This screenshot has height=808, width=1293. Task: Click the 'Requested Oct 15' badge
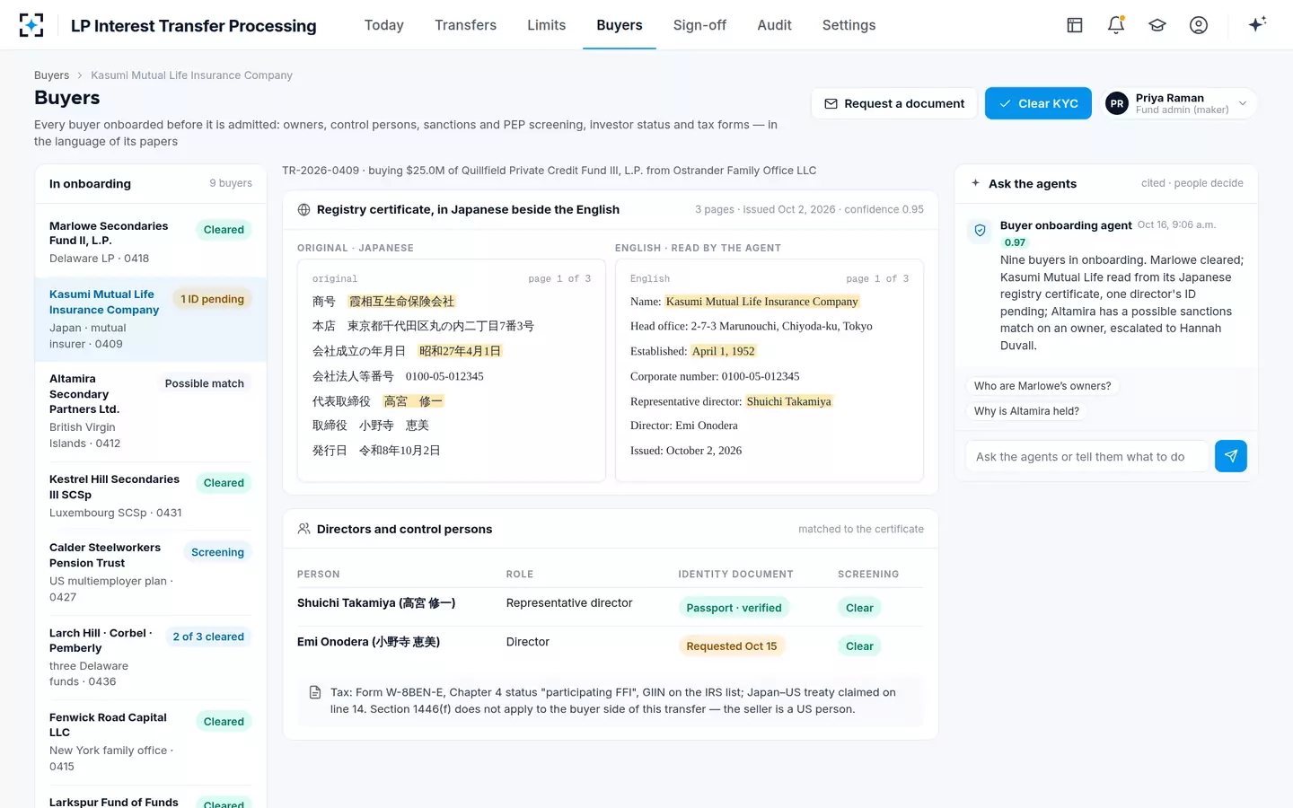tap(732, 646)
